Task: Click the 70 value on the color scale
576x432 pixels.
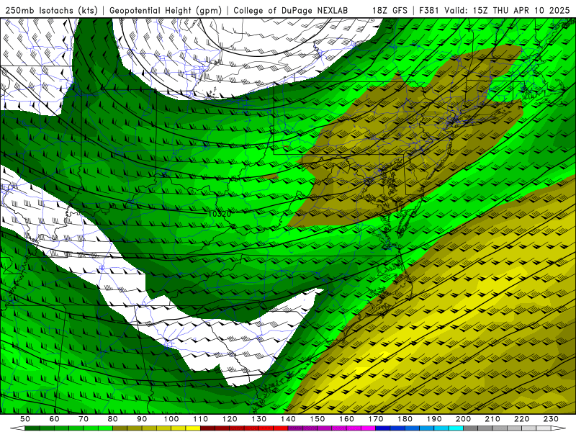Action: (84, 419)
